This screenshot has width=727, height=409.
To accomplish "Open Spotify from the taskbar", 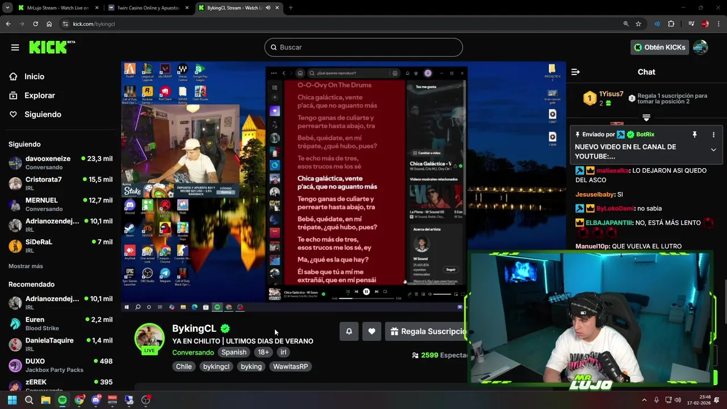I will pyautogui.click(x=62, y=400).
